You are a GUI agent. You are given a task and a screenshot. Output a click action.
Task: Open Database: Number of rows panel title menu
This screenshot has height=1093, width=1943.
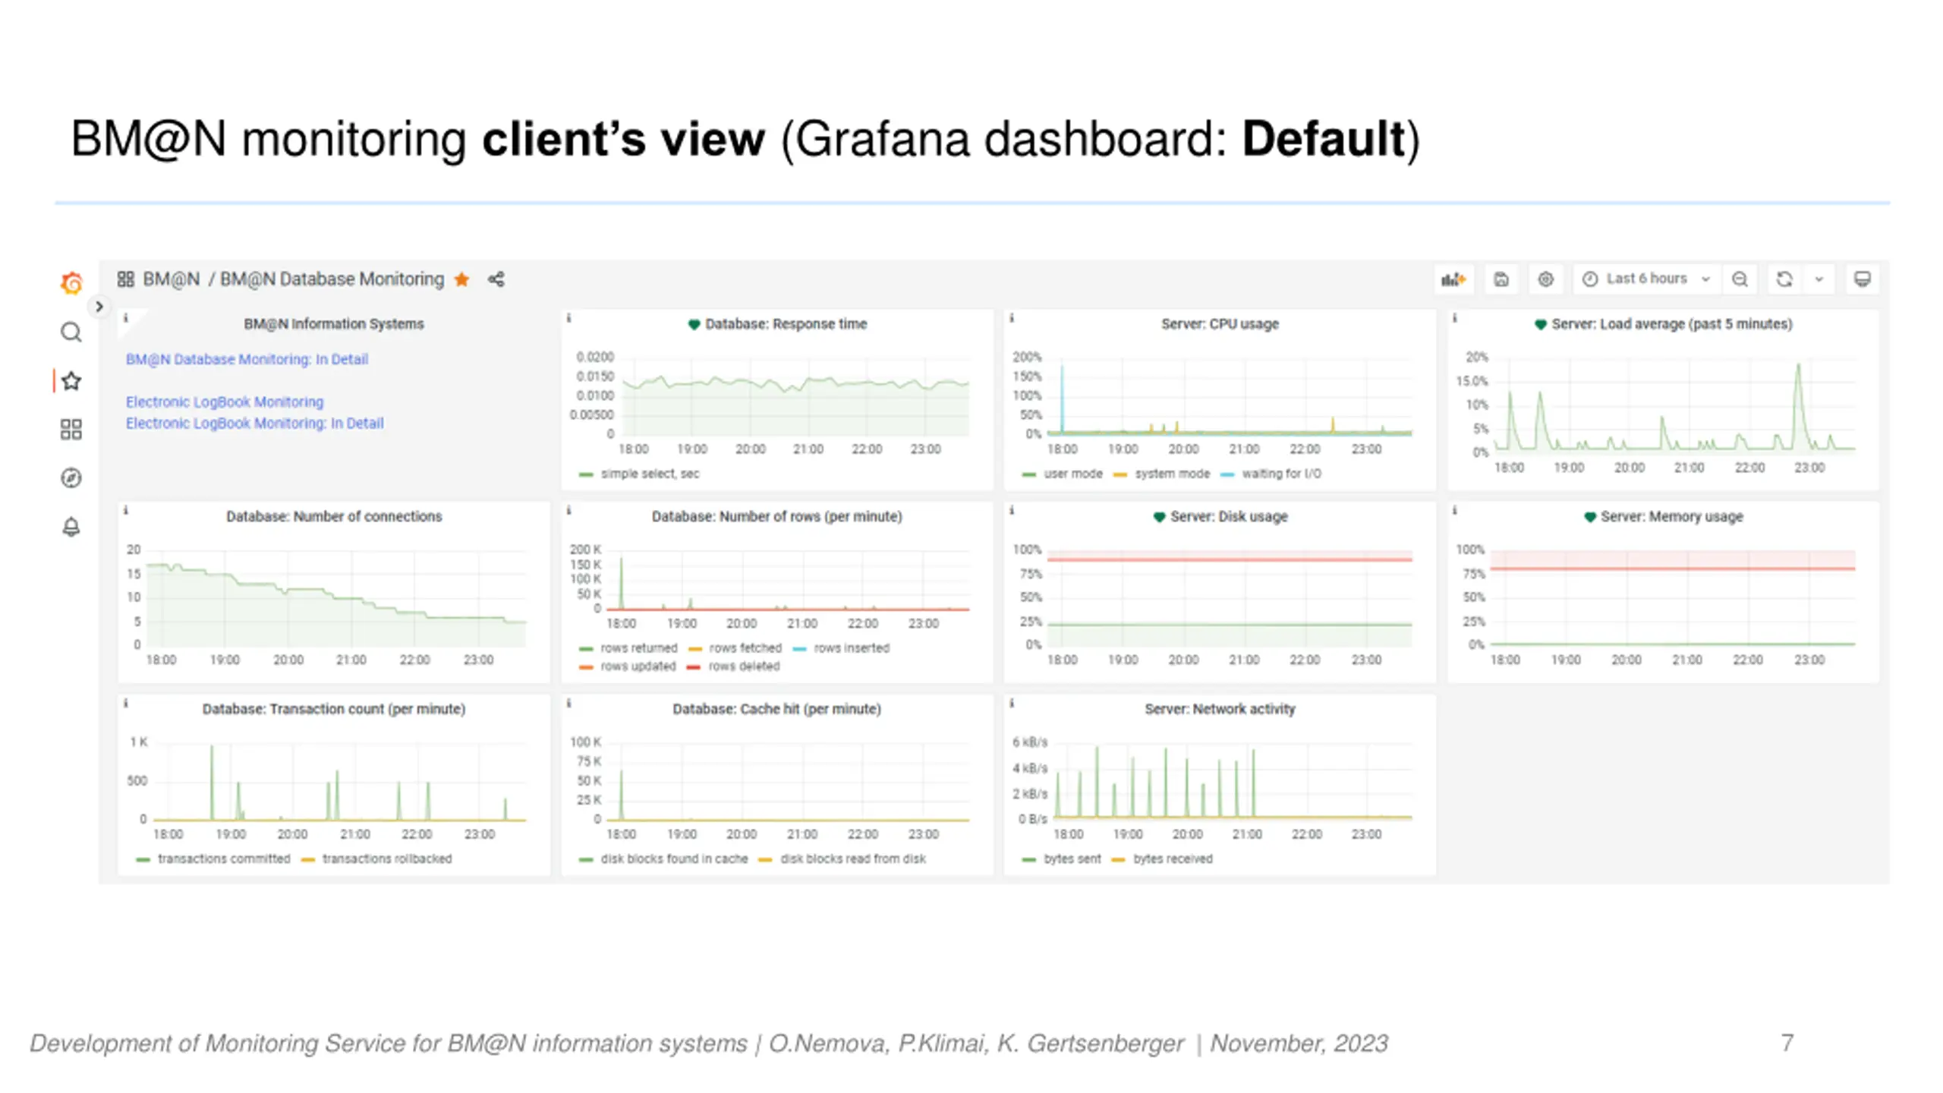click(x=776, y=516)
